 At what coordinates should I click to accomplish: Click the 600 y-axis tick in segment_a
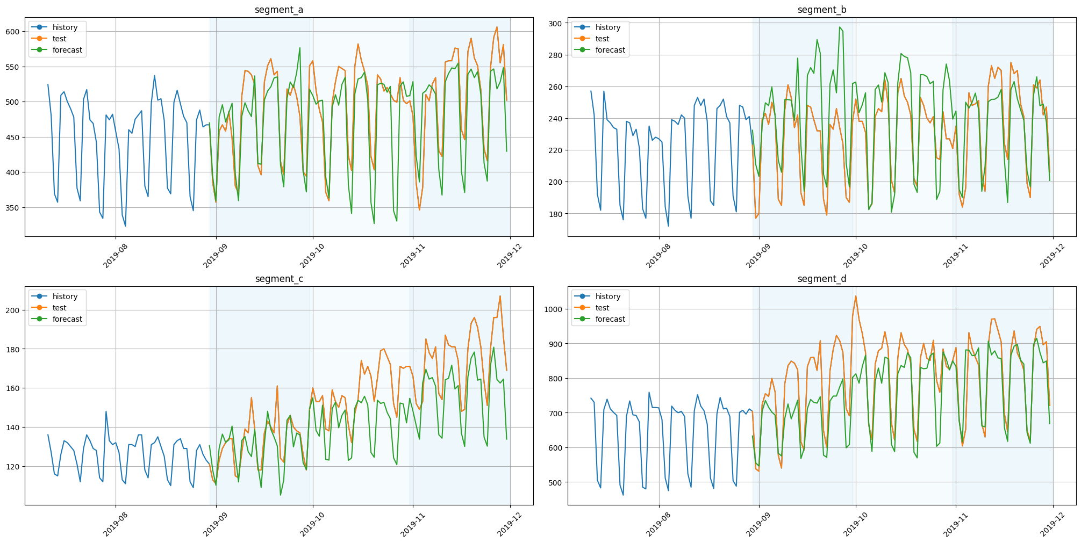click(x=13, y=32)
